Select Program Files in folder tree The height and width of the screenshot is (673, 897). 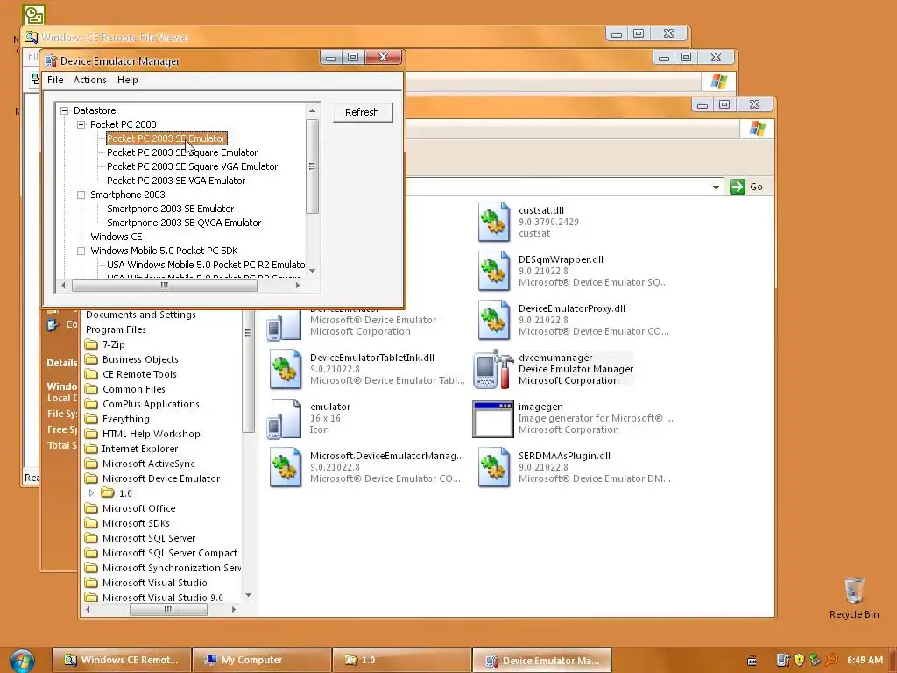click(116, 329)
